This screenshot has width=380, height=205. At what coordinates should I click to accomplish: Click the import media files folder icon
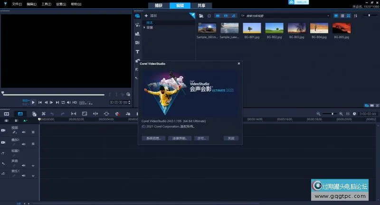pyautogui.click(x=201, y=16)
